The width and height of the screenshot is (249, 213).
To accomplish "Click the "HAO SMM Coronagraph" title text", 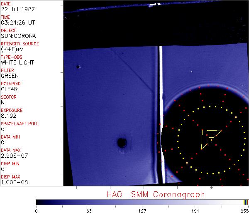I will click(156, 194).
